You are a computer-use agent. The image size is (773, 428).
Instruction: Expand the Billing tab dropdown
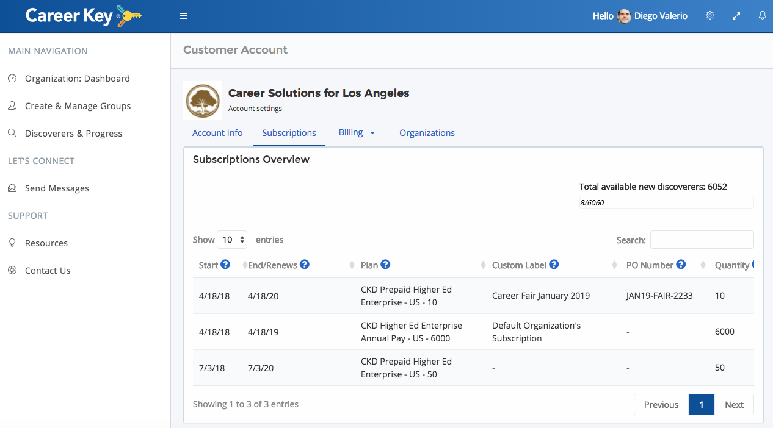tap(357, 132)
